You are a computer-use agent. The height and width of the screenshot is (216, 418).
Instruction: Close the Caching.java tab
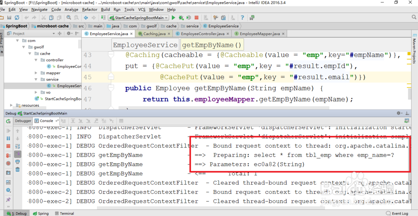pos(168,34)
